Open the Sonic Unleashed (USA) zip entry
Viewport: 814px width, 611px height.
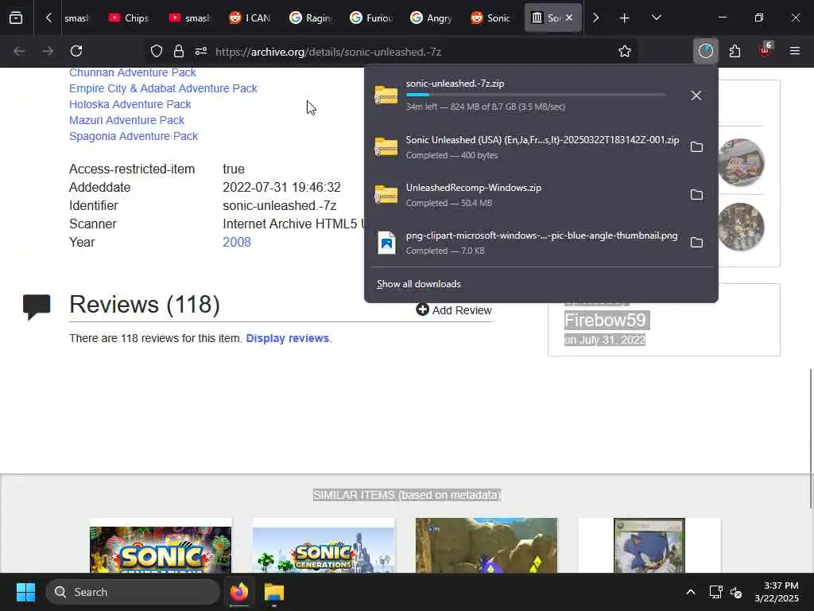pos(527,147)
